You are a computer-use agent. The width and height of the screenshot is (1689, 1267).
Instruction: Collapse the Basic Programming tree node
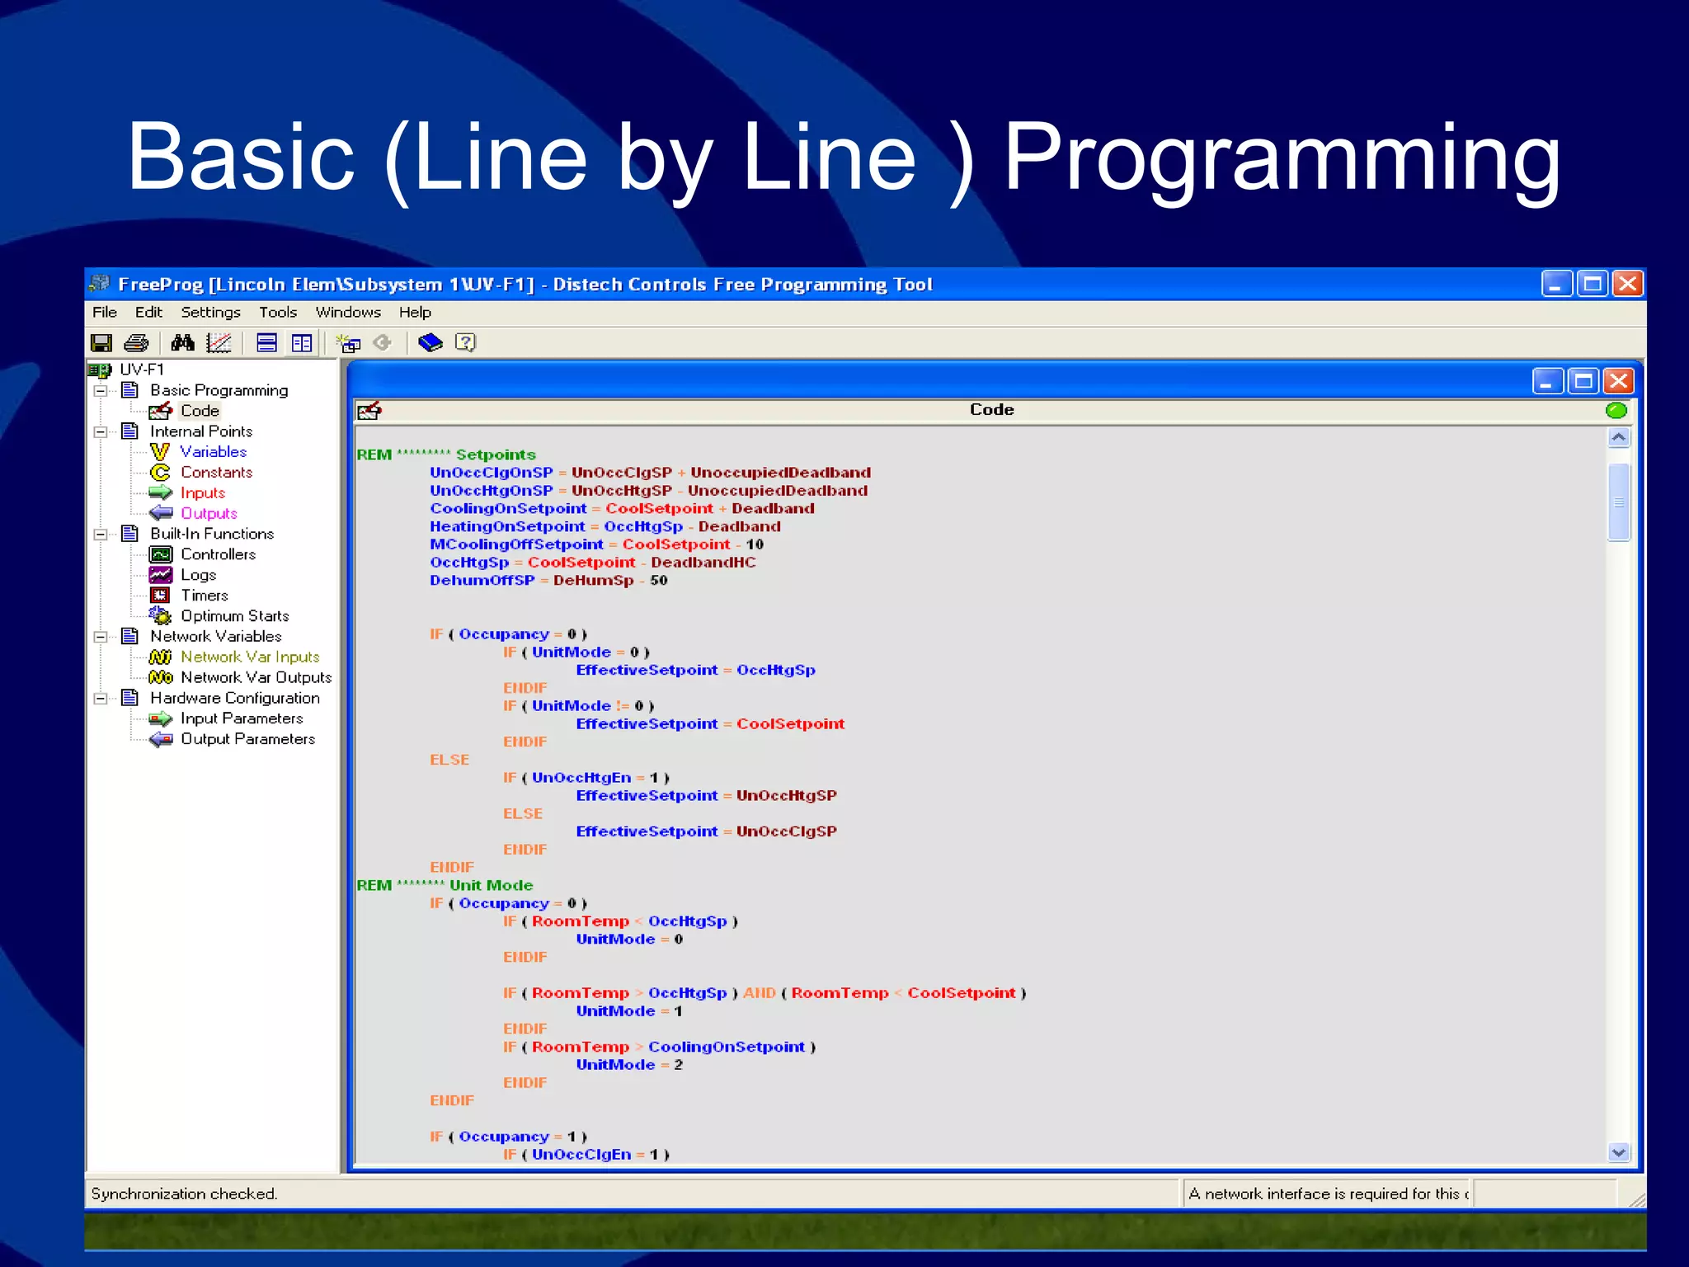pyautogui.click(x=101, y=391)
